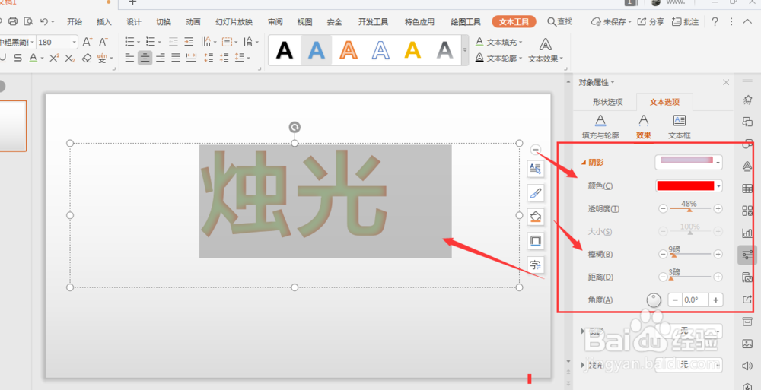Open 文本填充 text fill dropdown

click(x=498, y=43)
